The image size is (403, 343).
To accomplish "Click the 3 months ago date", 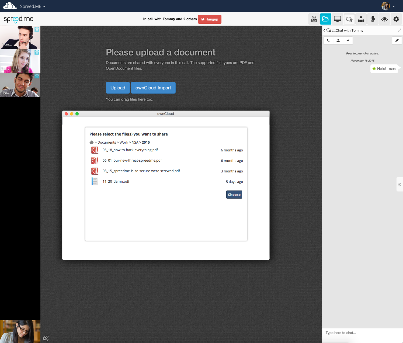I will click(232, 171).
